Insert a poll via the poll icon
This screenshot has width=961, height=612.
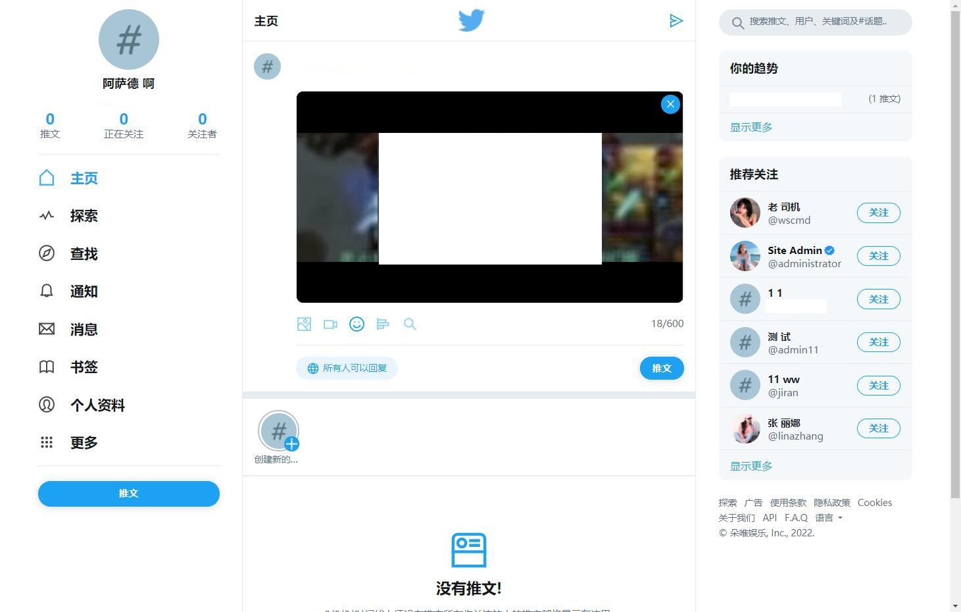pyautogui.click(x=383, y=324)
